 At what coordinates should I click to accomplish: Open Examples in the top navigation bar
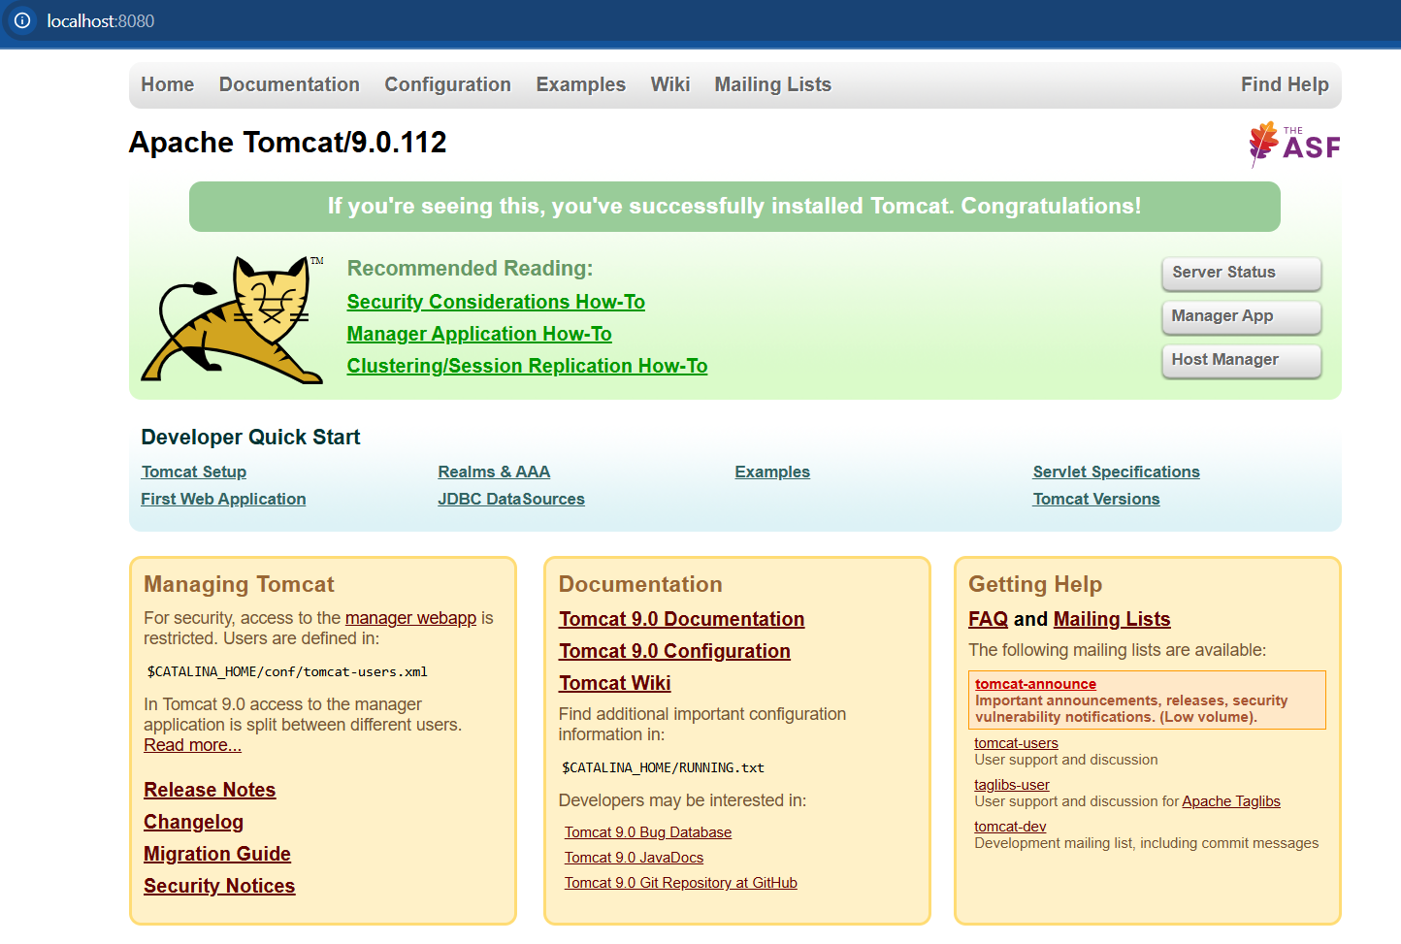click(581, 84)
